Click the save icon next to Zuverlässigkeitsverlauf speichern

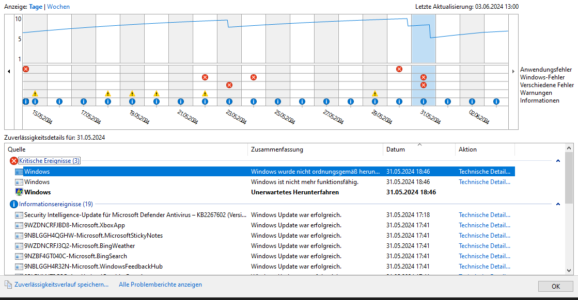[x=7, y=285]
